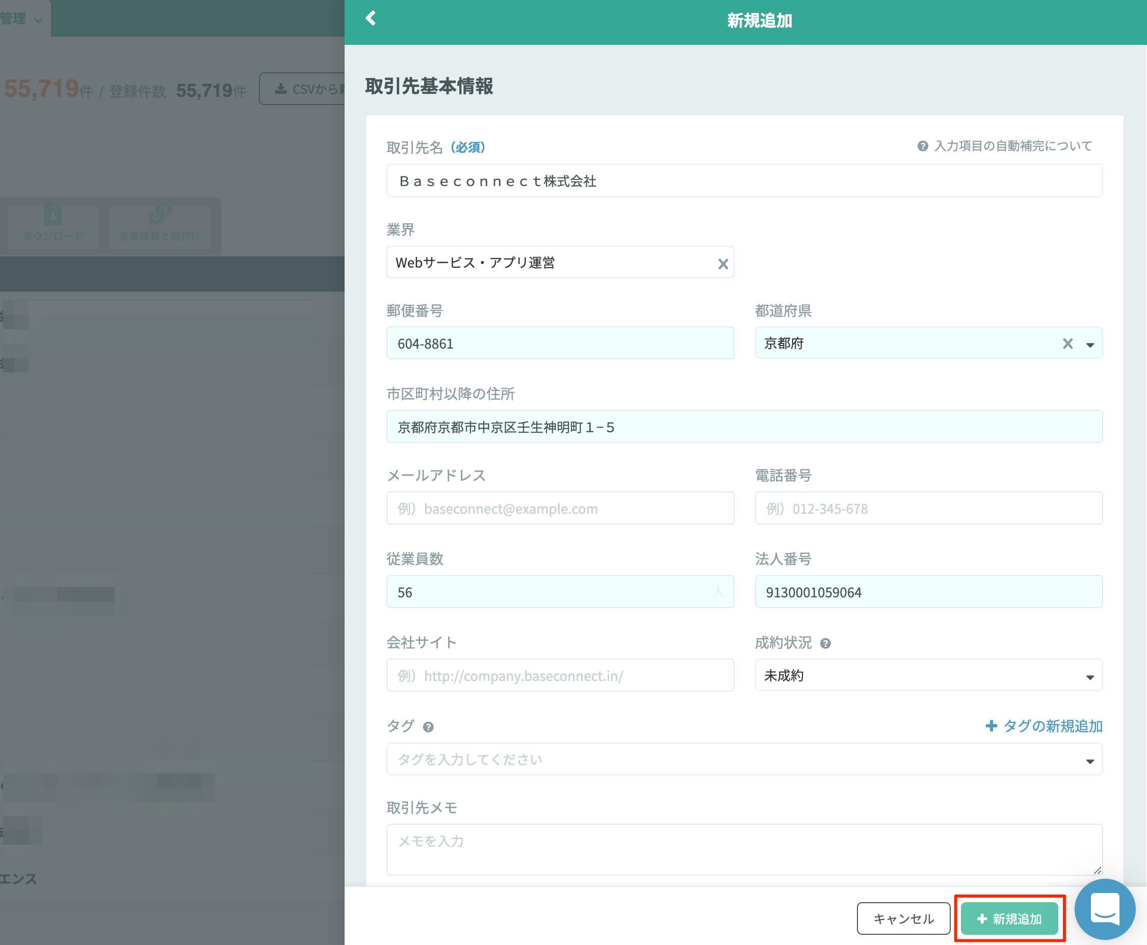This screenshot has width=1147, height=945.
Task: Clear the 京都府 prefecture selection
Action: [x=1067, y=344]
